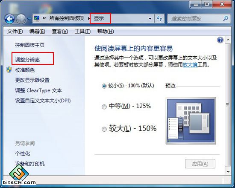The width and height of the screenshot is (235, 188).
Task: Click the double chevron in breadcrumb
Action: click(x=44, y=18)
